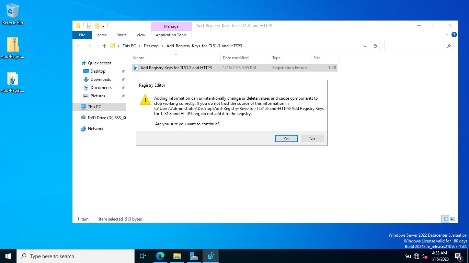This screenshot has height=263, width=469.
Task: Open File Explorer help icon
Action: click(x=454, y=35)
